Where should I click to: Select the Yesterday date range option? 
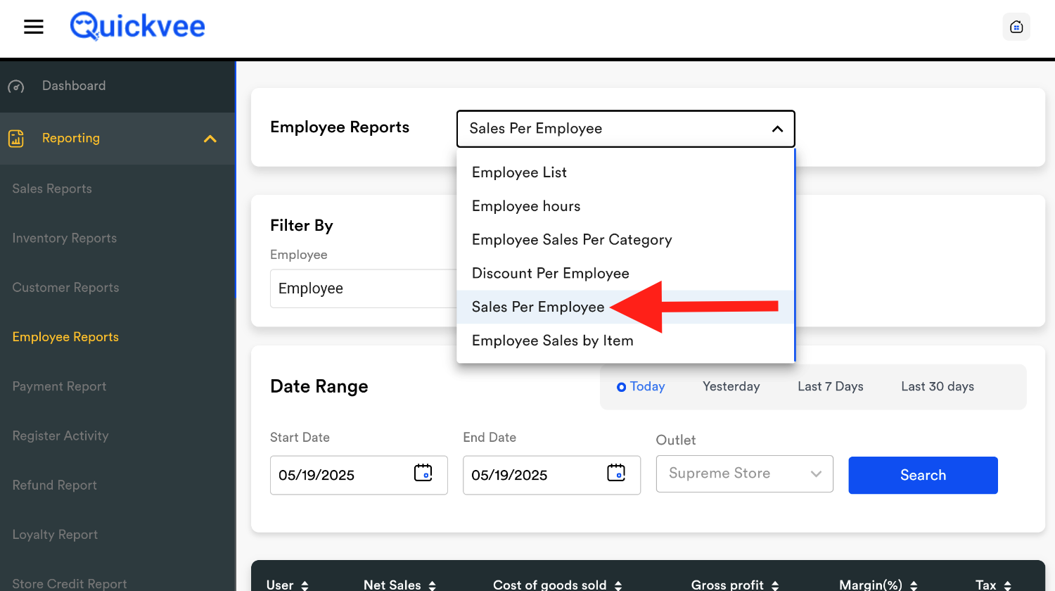(x=731, y=386)
